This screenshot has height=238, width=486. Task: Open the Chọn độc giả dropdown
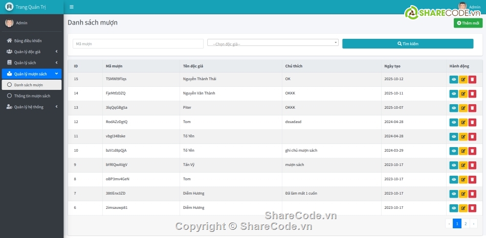(x=273, y=44)
